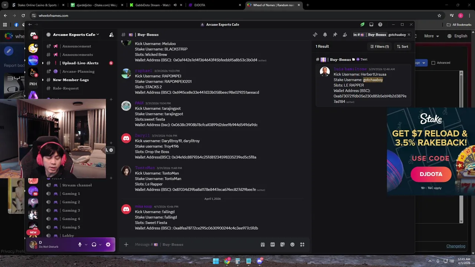The height and width of the screenshot is (267, 475).
Task: Click raphael's username in chat
Action: point(143,71)
